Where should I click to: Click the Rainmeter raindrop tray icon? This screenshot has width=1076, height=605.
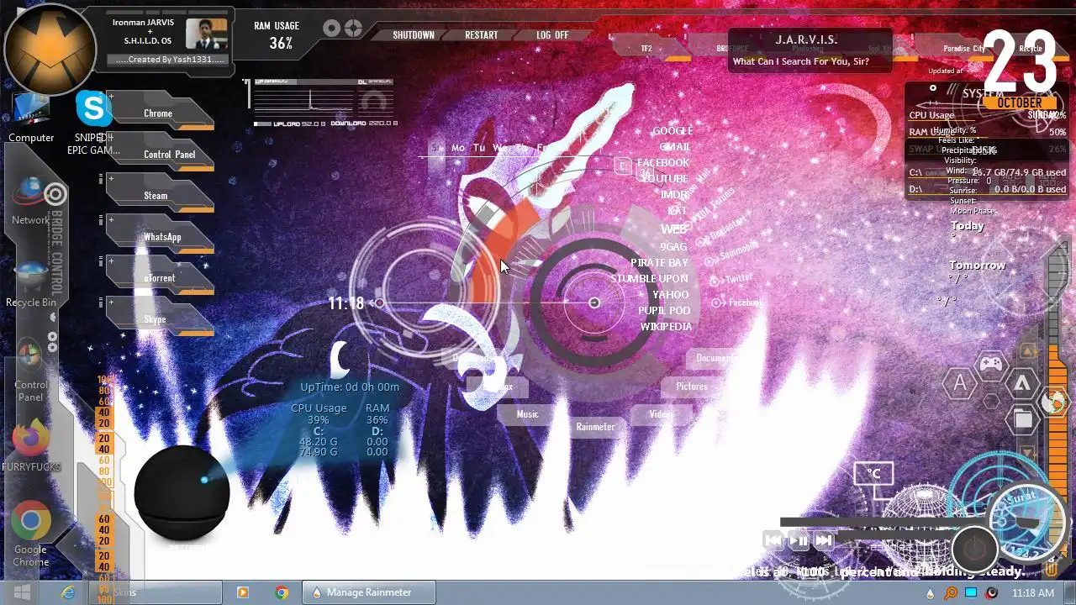[x=931, y=593]
